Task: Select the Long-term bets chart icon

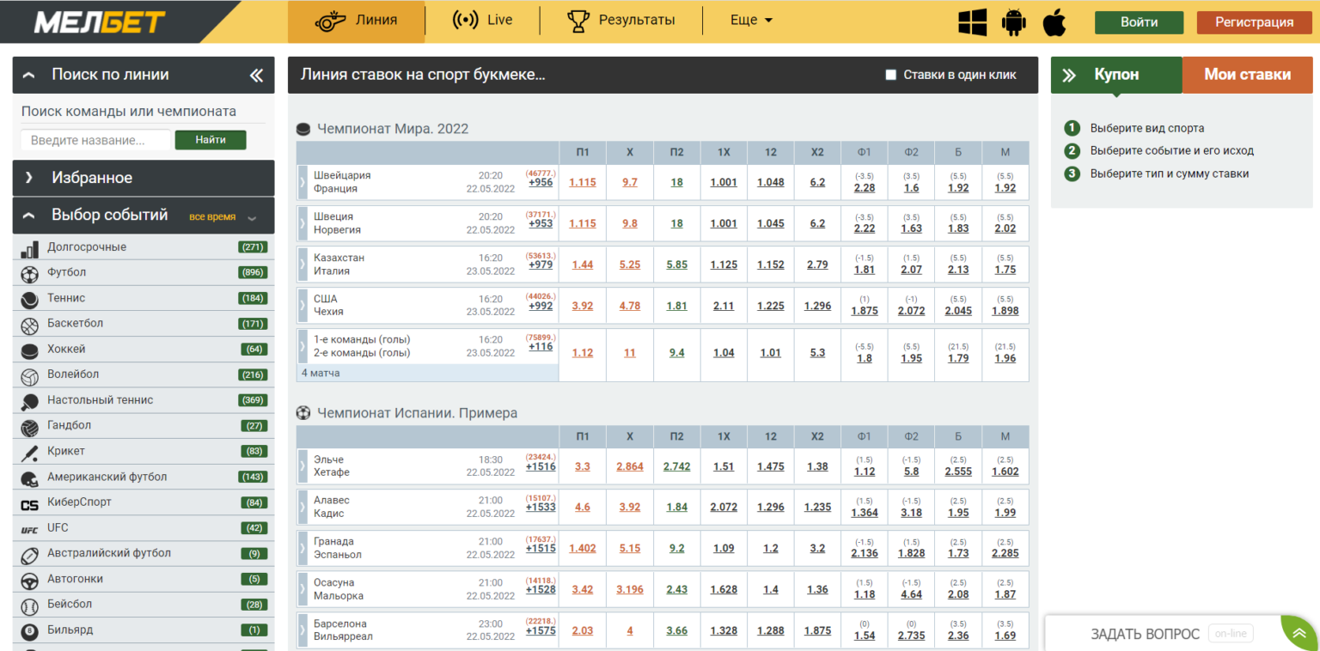Action: (x=30, y=249)
